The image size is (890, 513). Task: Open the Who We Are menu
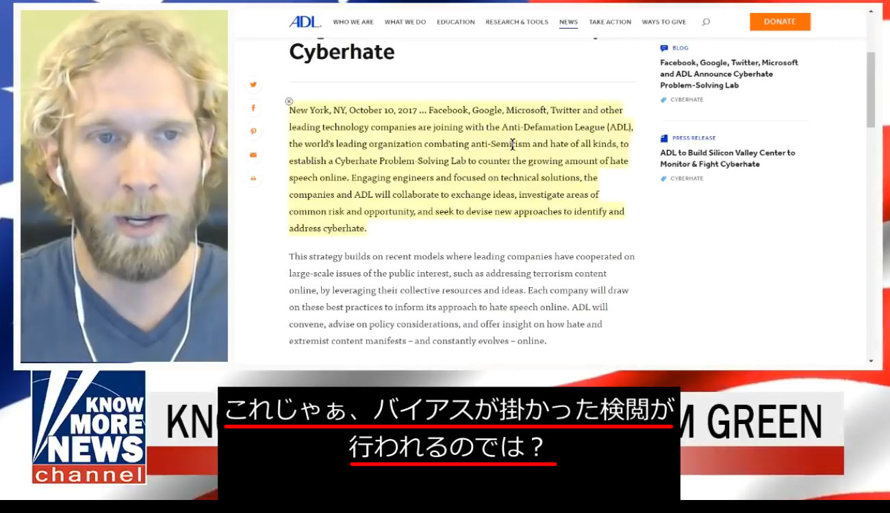(x=353, y=22)
